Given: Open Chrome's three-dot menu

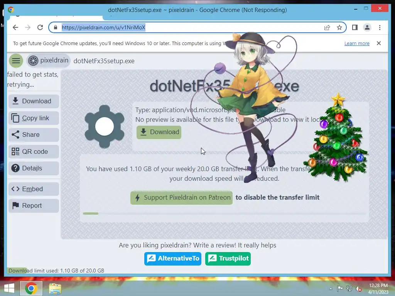Looking at the screenshot, I should click(x=380, y=27).
